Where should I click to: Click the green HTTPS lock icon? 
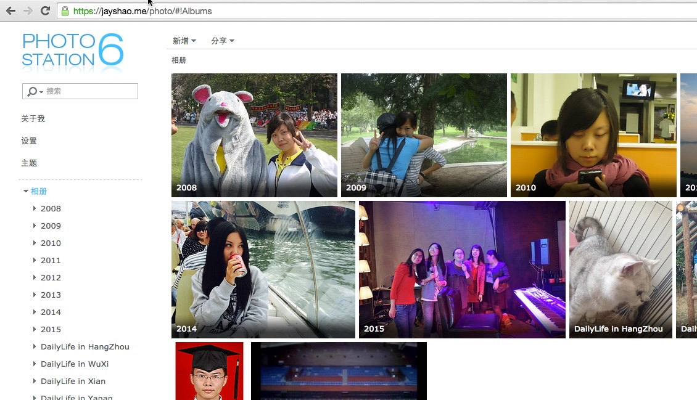[64, 10]
